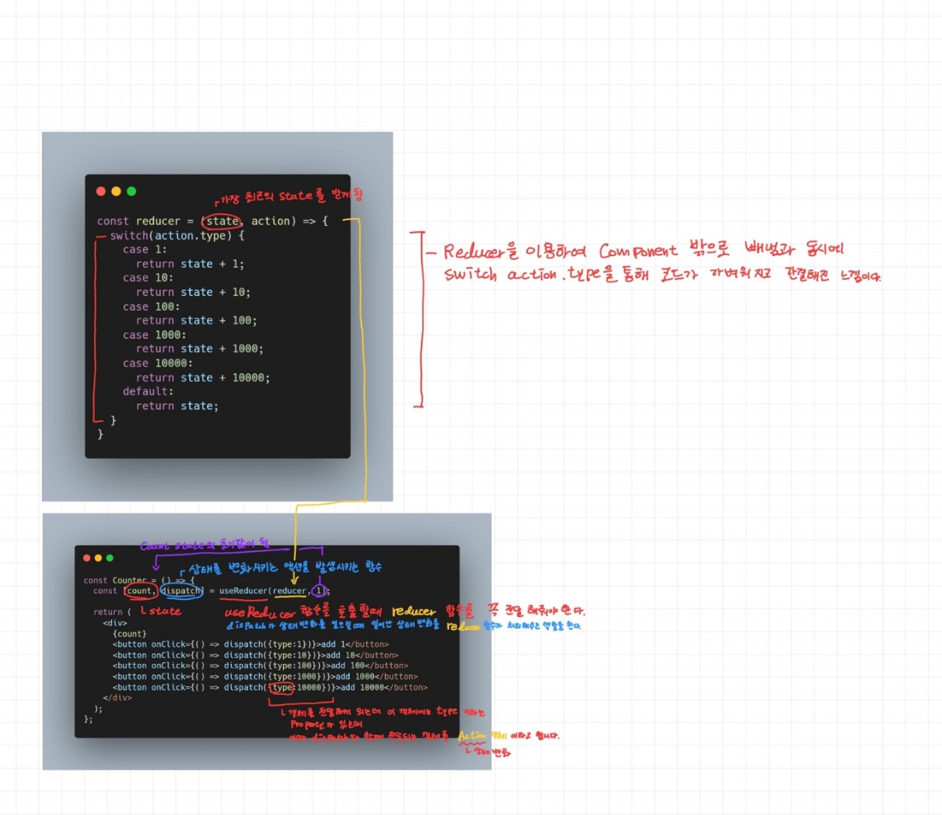The image size is (942, 815).
Task: Select the 'return state + 10000;' line
Action: [x=202, y=378]
